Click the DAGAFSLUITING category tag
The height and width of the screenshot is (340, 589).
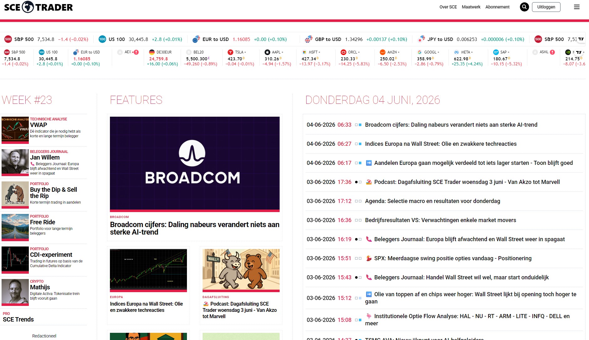pos(216,297)
